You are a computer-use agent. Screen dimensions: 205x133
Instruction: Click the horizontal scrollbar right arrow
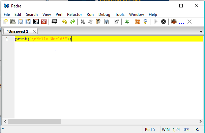pyautogui.click(x=201, y=121)
